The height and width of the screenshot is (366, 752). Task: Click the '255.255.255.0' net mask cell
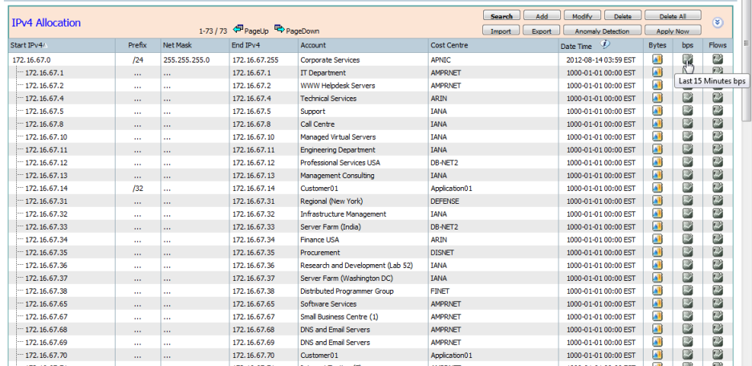point(186,60)
